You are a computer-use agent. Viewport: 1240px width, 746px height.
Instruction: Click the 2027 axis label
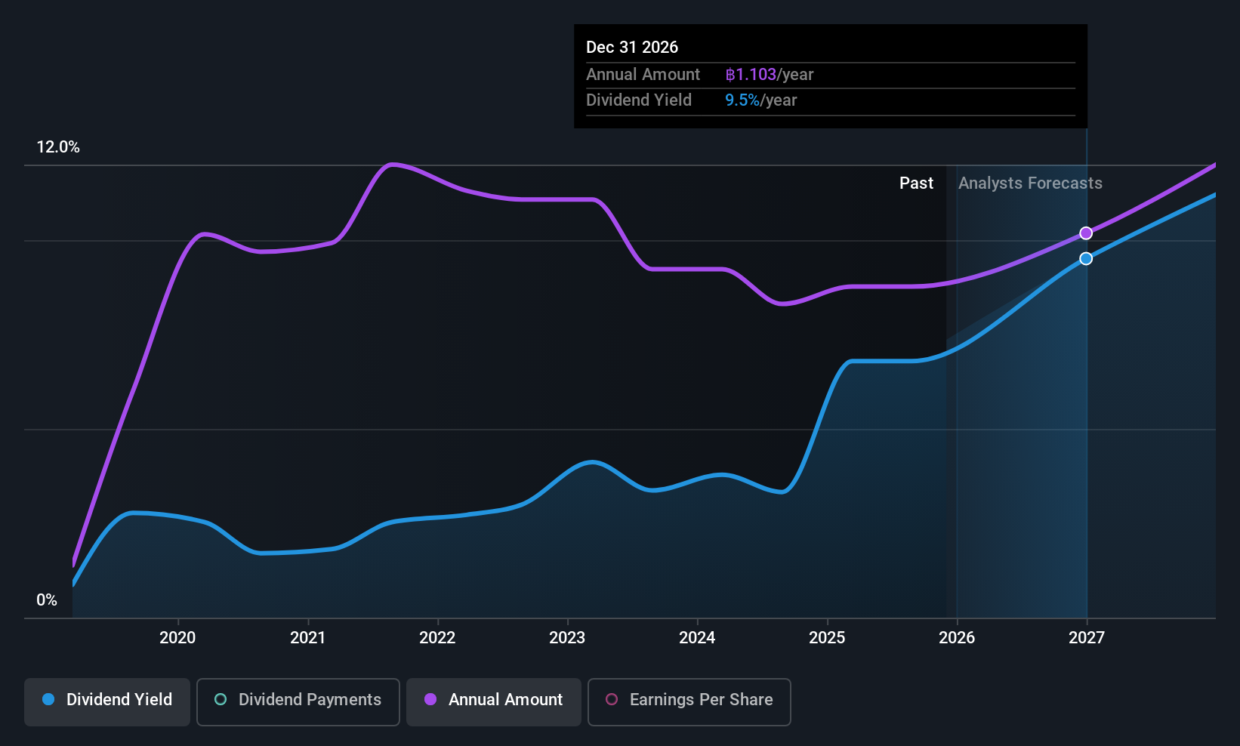1086,637
